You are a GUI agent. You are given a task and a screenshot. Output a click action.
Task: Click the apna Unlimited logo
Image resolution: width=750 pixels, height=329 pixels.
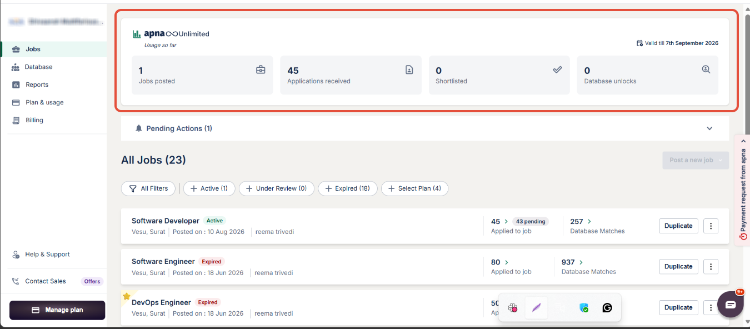coord(171,34)
